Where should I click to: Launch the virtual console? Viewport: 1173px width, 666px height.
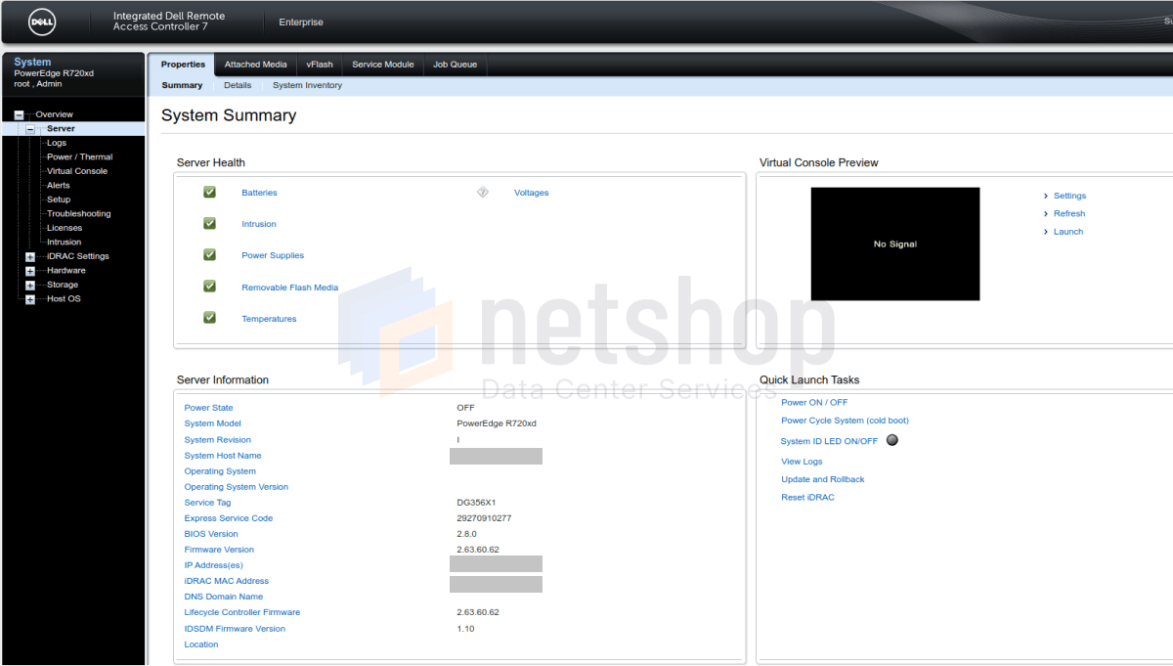(x=1067, y=231)
